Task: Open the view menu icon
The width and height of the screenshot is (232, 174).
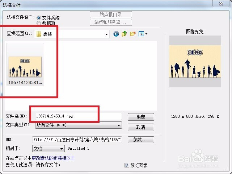Action: coord(143,34)
